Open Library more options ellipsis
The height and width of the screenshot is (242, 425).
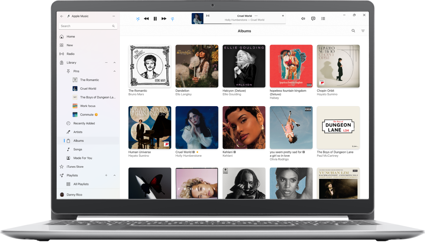tap(107, 62)
